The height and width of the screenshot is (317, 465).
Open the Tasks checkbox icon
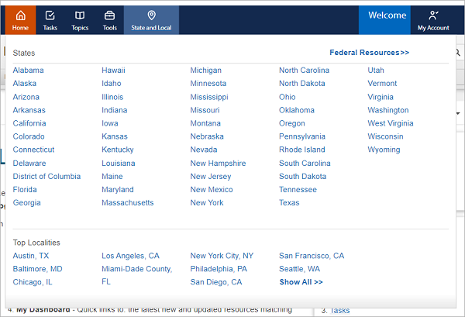[50, 16]
